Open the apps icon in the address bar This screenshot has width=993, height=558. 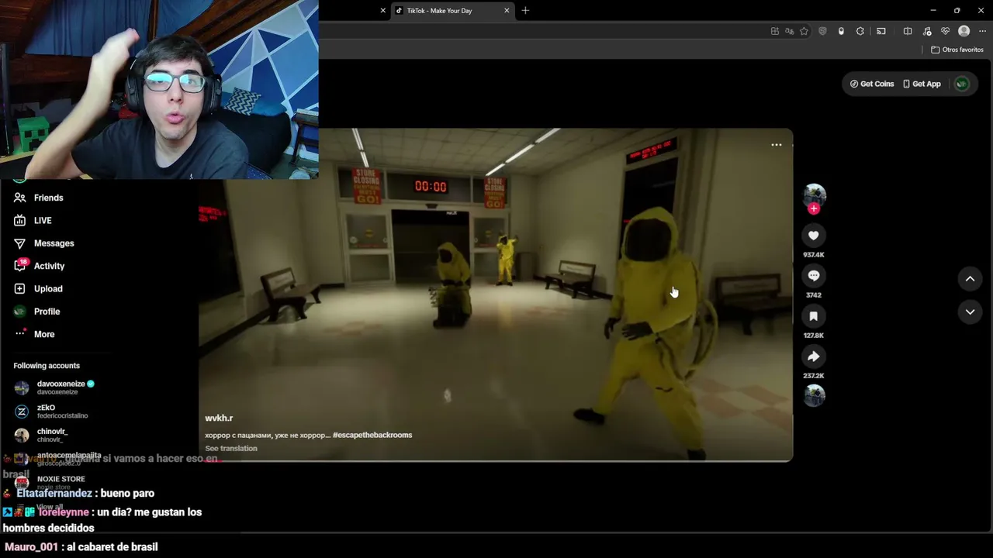(775, 31)
